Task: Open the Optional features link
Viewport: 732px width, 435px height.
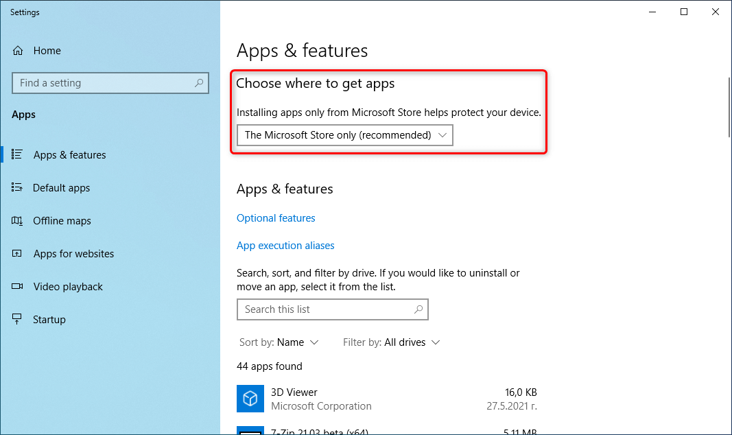Action: [x=276, y=218]
